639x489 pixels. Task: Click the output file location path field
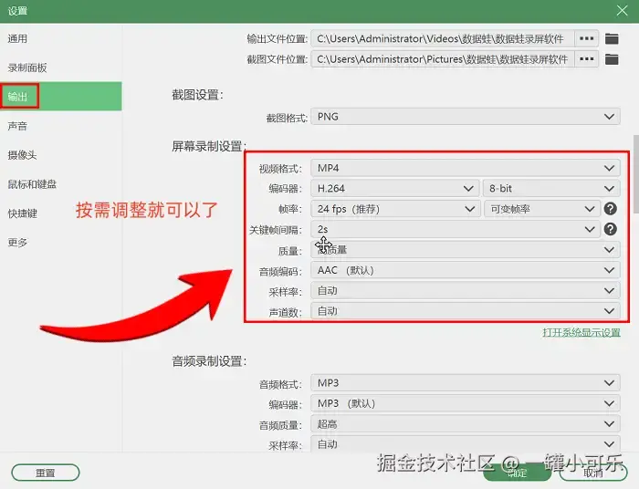[x=443, y=38]
